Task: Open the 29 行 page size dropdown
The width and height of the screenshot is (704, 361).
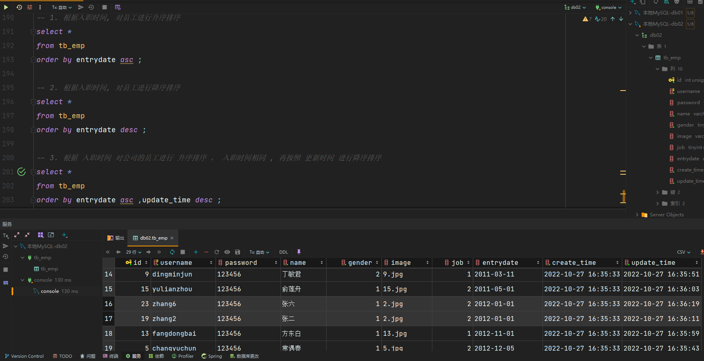Action: (x=133, y=252)
